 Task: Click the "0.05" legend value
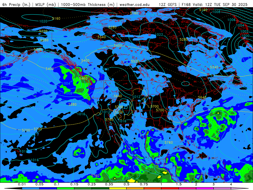pos(39,184)
